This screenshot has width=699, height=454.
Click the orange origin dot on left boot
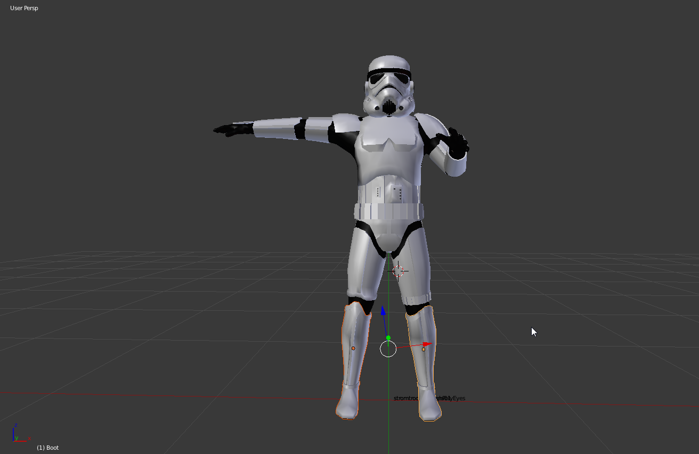click(353, 348)
